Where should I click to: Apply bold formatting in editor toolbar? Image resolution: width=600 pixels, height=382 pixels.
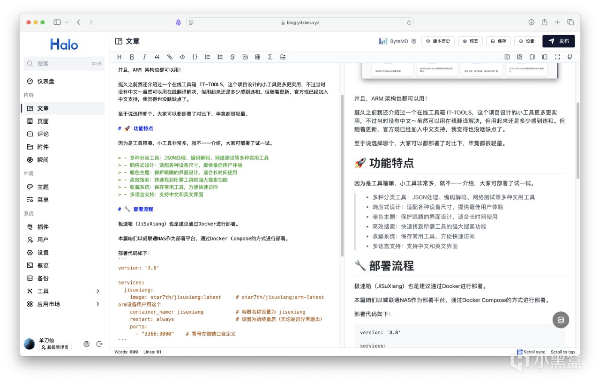(132, 57)
